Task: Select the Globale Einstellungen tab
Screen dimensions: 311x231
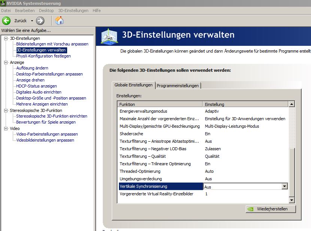Action: (x=134, y=85)
